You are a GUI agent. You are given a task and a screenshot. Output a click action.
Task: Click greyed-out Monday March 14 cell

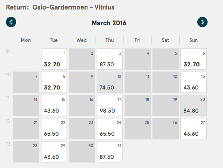pos(26,106)
